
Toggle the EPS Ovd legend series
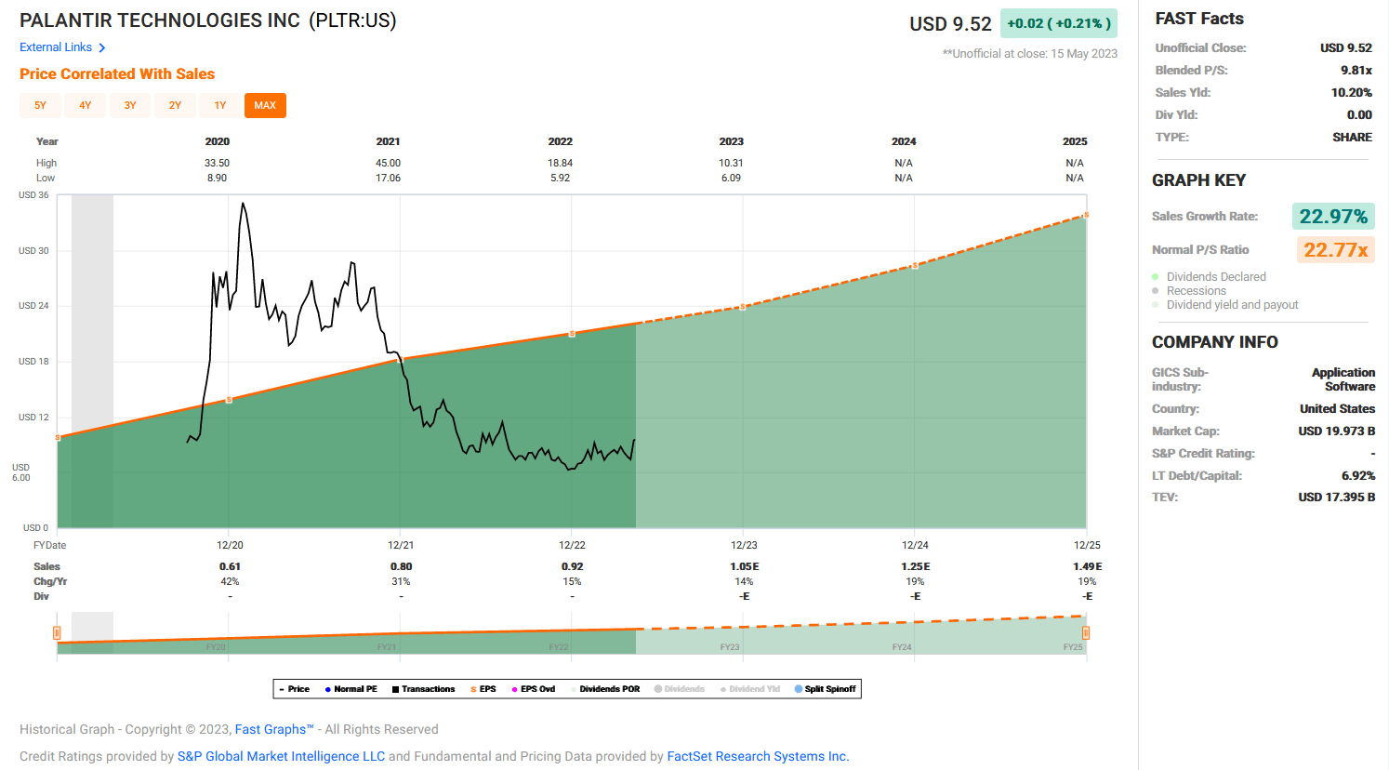click(x=534, y=689)
